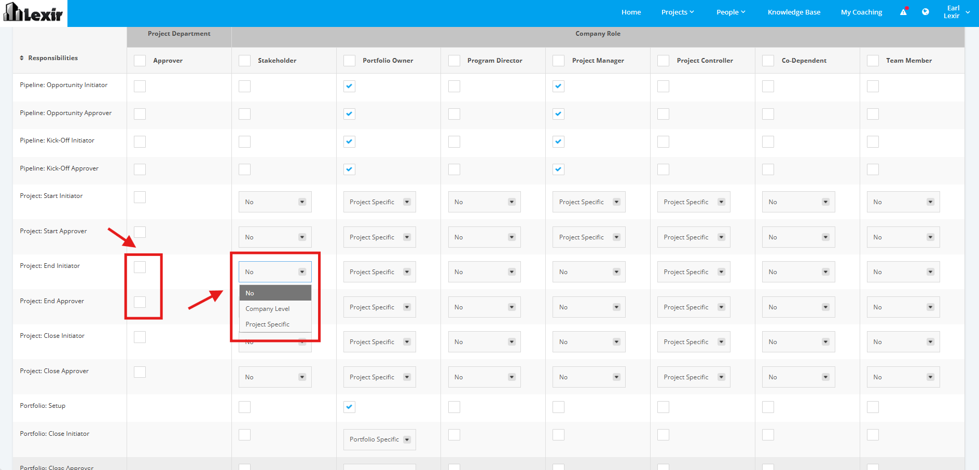The height and width of the screenshot is (470, 979).
Task: Open Stakeholder dropdown for Project: Close Approver
Action: 275,377
